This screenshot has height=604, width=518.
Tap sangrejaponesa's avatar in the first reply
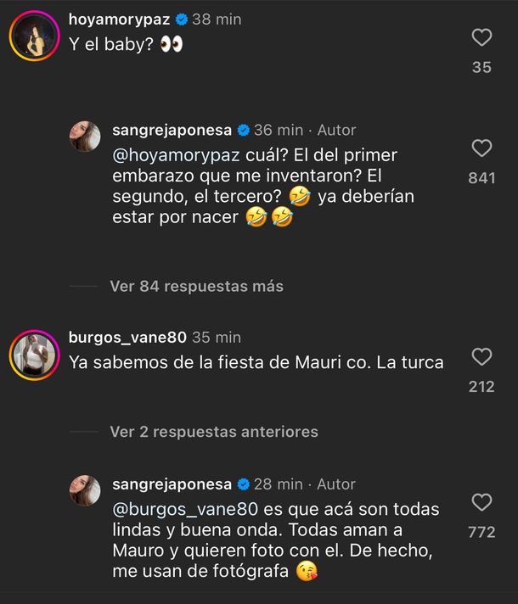tap(85, 137)
